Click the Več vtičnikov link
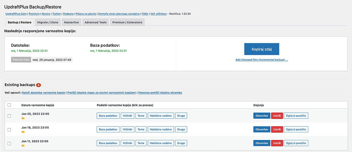The height and width of the screenshot is (152, 352). point(158,14)
